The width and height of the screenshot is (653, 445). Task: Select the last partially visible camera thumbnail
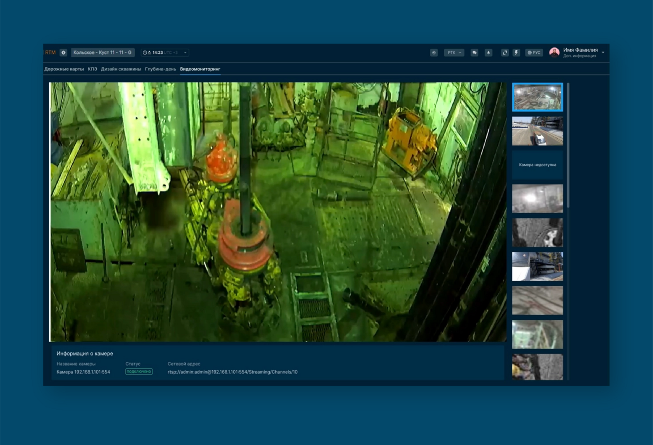pyautogui.click(x=538, y=367)
